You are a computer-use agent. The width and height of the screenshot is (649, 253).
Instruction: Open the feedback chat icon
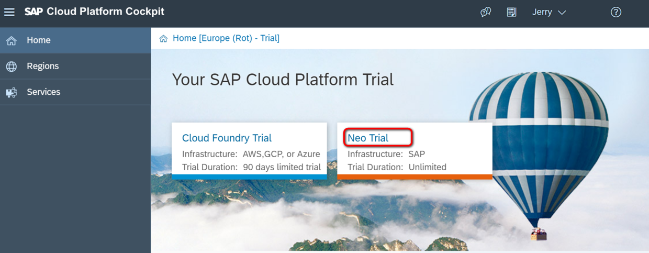click(x=486, y=12)
